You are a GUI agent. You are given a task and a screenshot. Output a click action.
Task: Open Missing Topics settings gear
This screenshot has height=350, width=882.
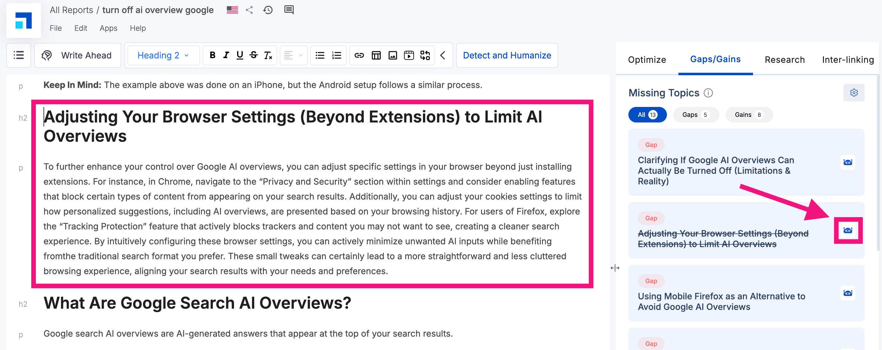coord(854,93)
